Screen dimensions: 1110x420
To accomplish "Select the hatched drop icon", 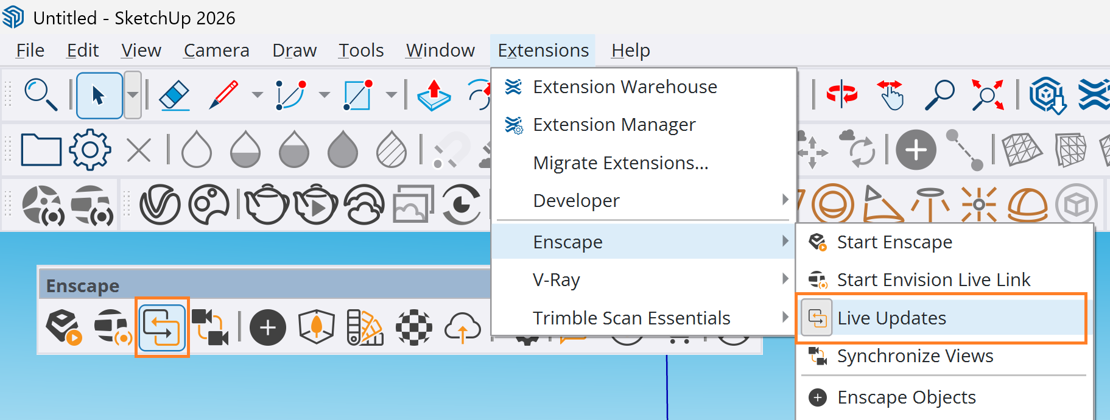I will tap(392, 149).
